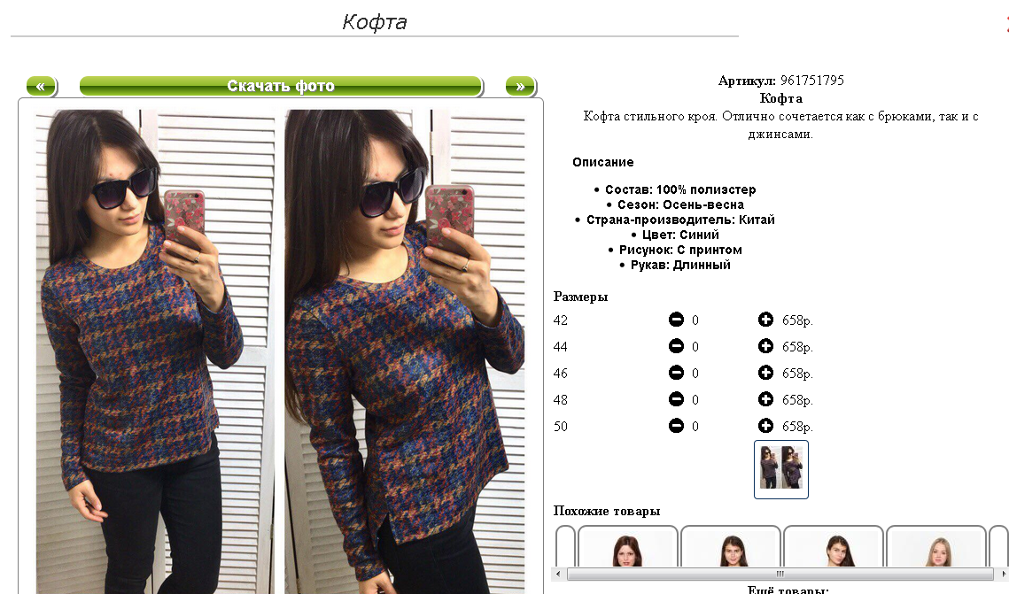Click minus icon for size 50

point(676,426)
